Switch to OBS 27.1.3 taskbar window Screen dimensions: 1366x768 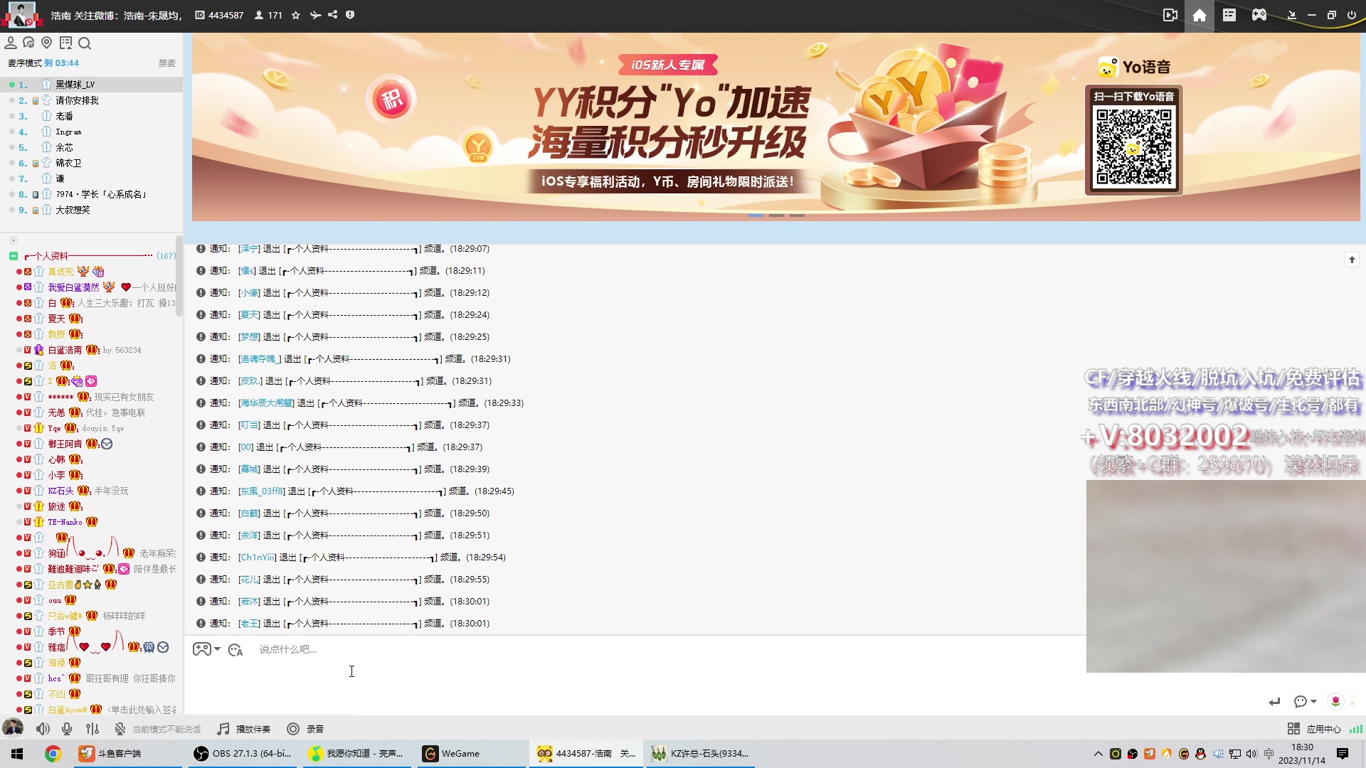pos(244,754)
